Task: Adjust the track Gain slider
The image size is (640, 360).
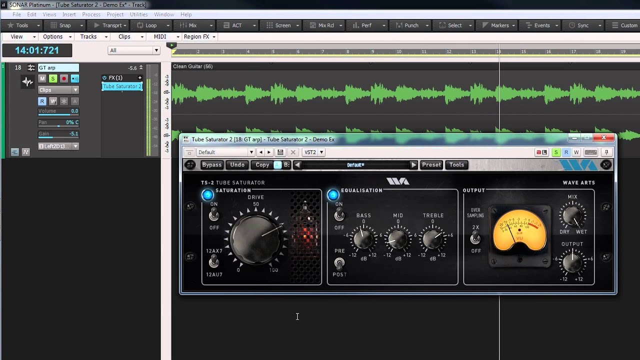Action: [x=58, y=134]
